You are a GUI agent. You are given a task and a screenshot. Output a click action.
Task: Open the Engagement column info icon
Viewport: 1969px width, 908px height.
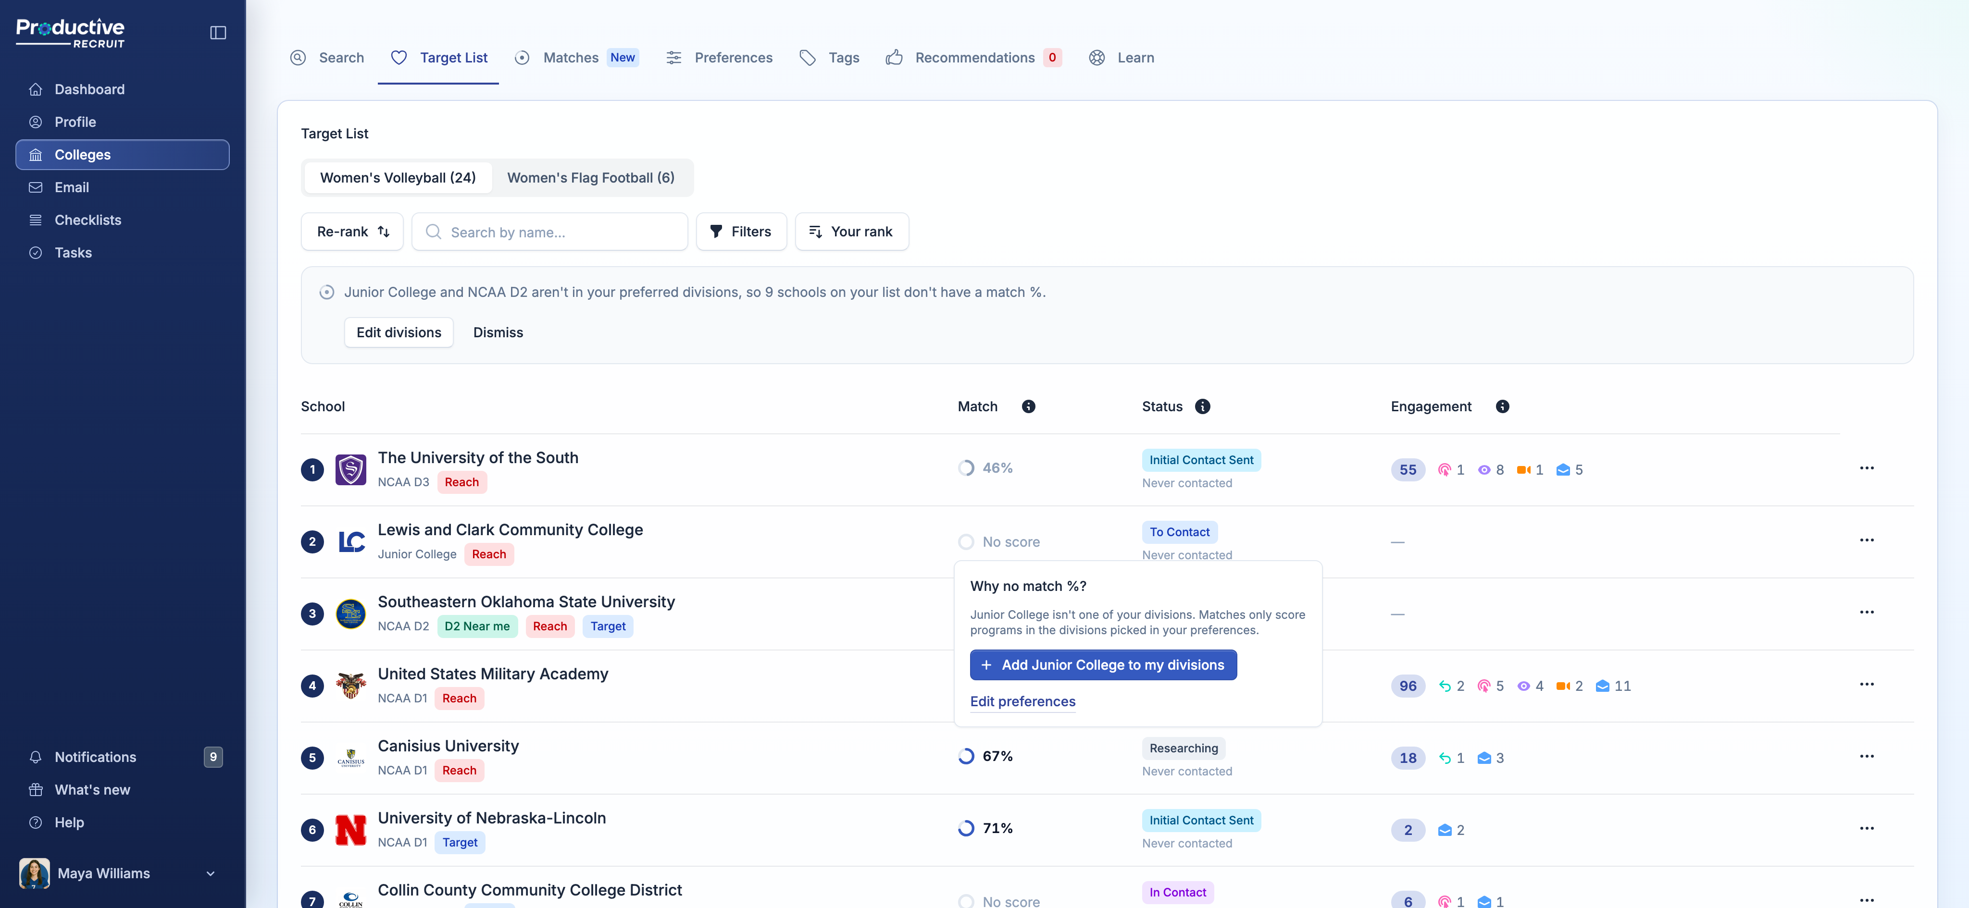point(1502,406)
